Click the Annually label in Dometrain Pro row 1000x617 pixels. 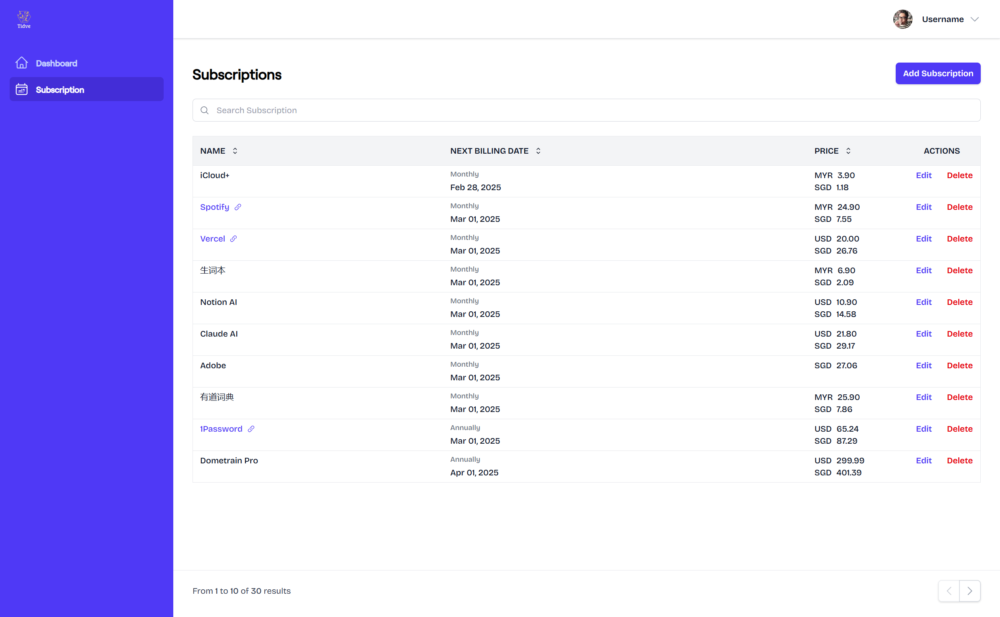(x=465, y=459)
